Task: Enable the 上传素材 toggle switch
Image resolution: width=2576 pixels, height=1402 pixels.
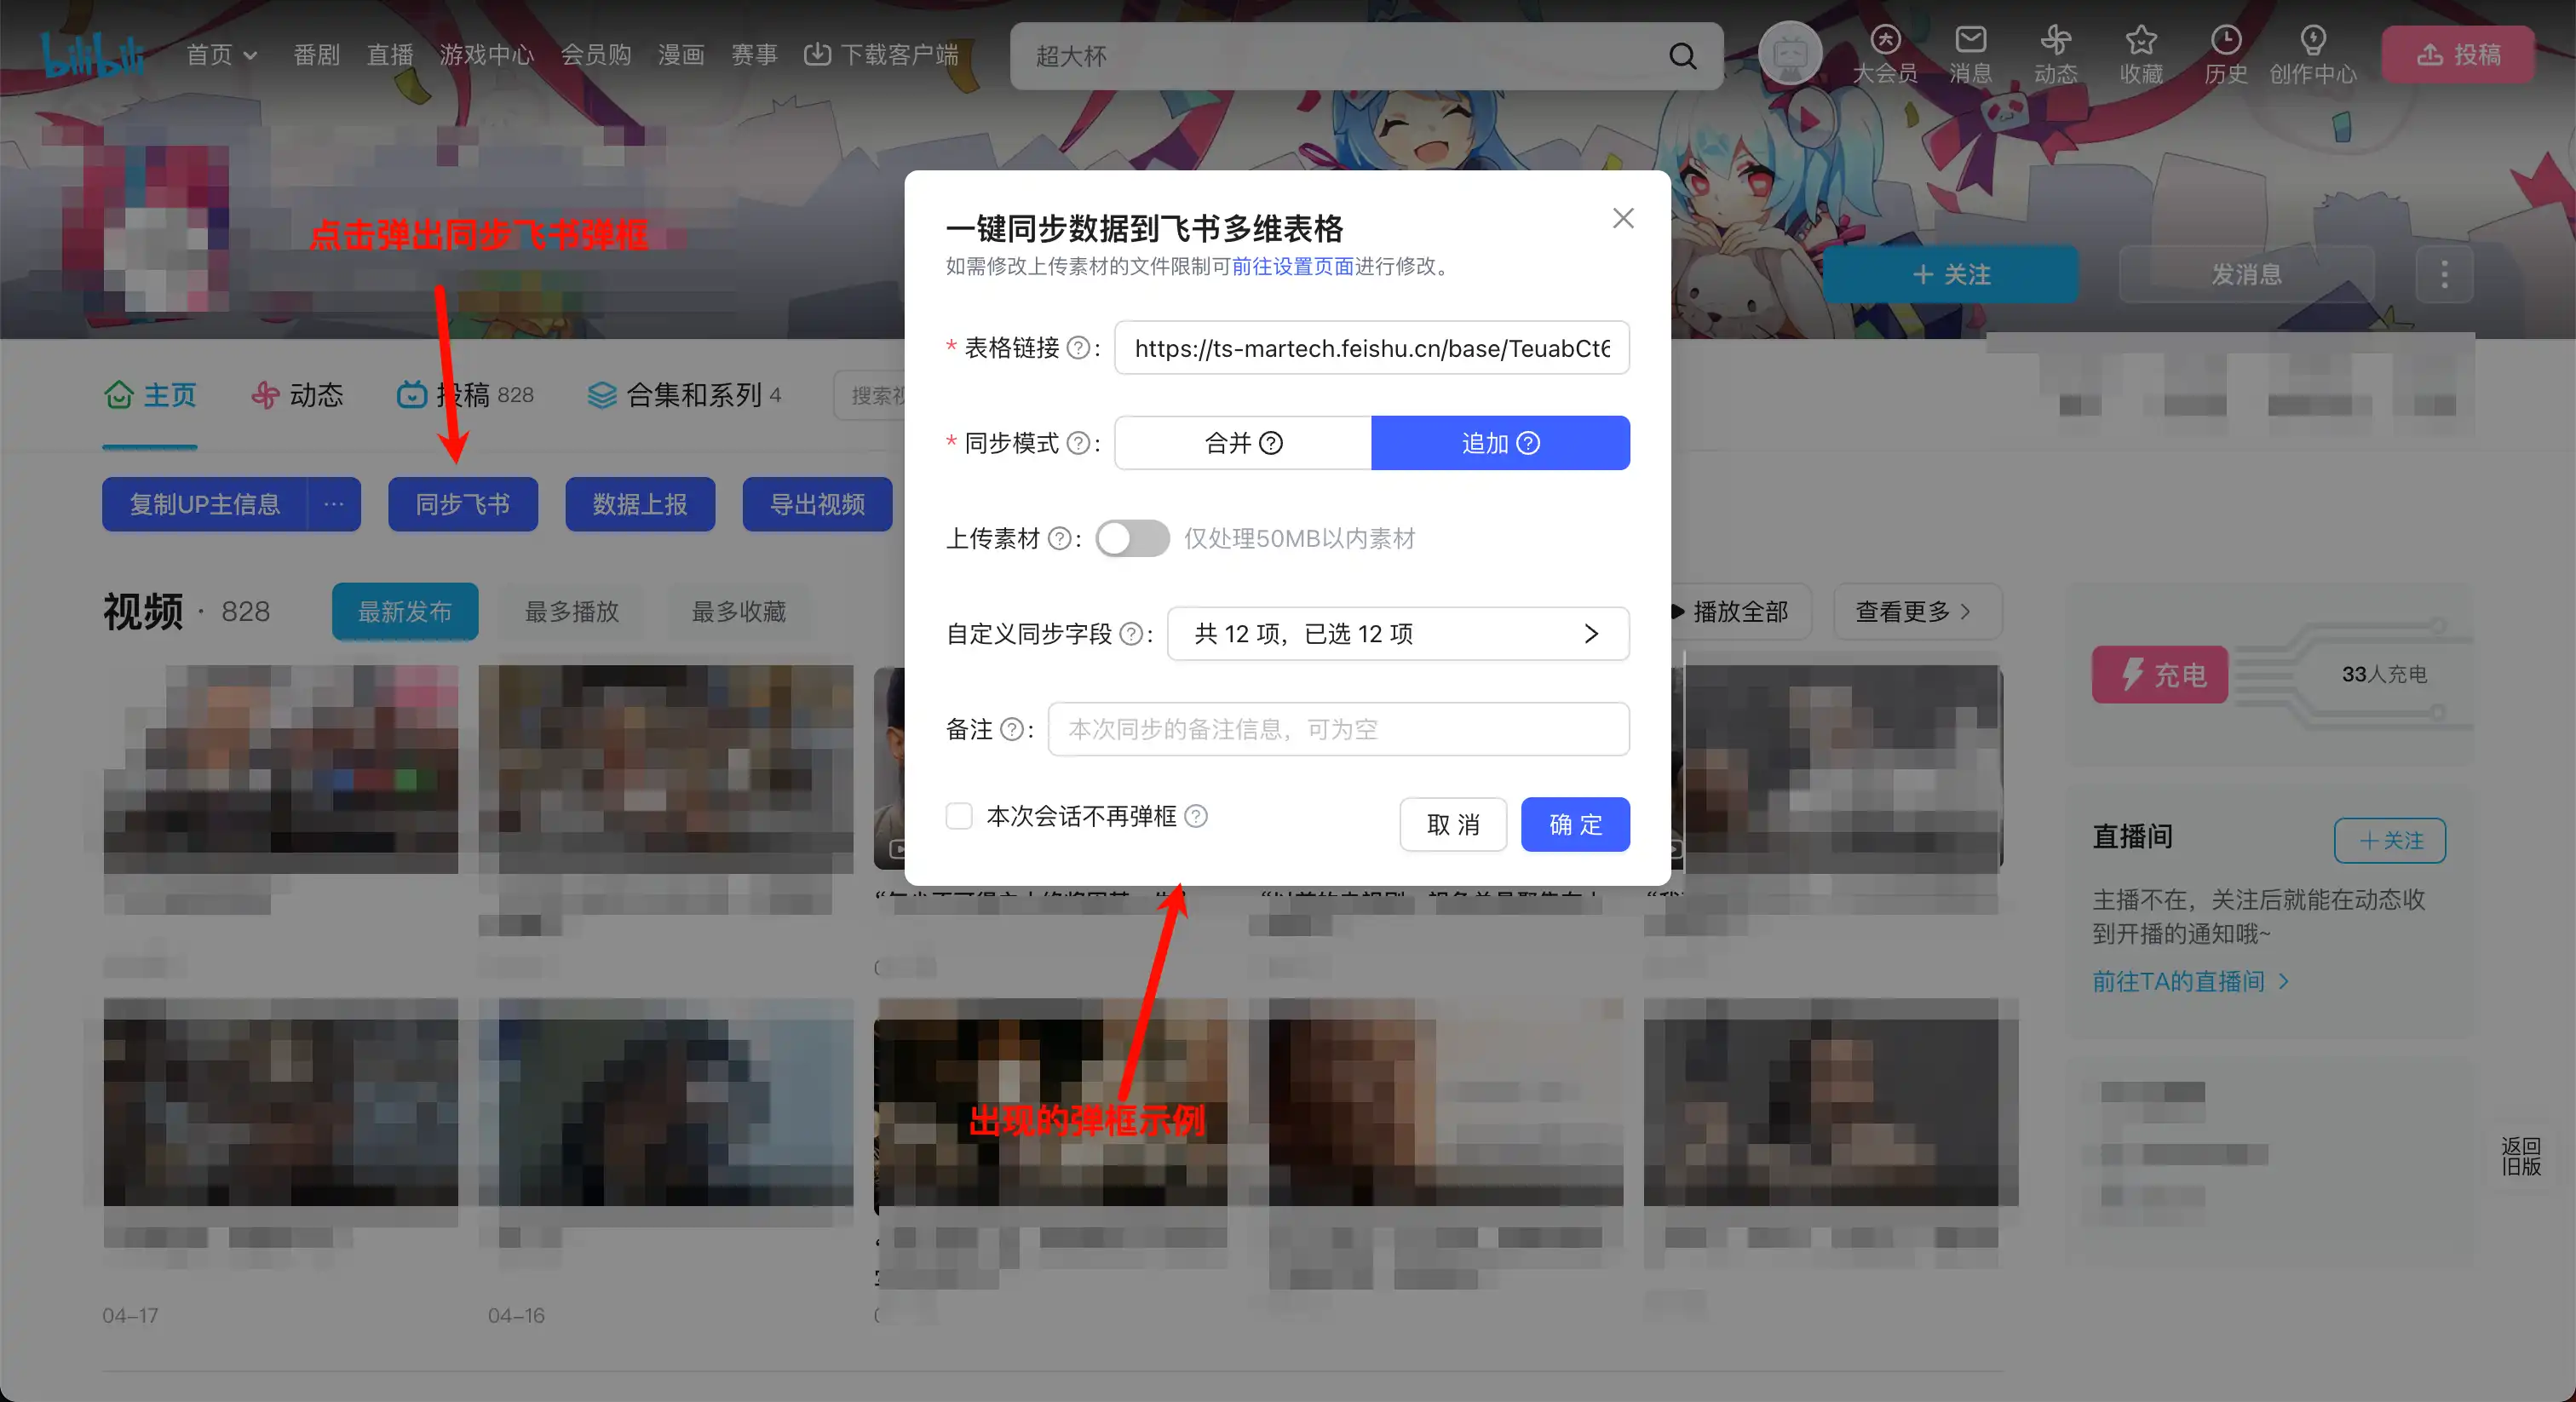Action: click(x=1131, y=538)
